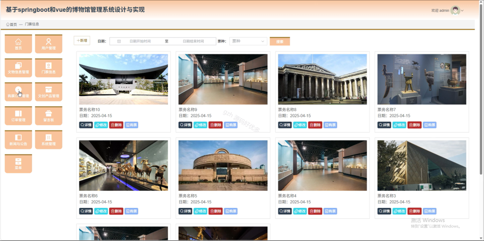Screen dimensions: 484x241
Task: Open 新闻与公告 sidebar tile
Action: point(18,139)
